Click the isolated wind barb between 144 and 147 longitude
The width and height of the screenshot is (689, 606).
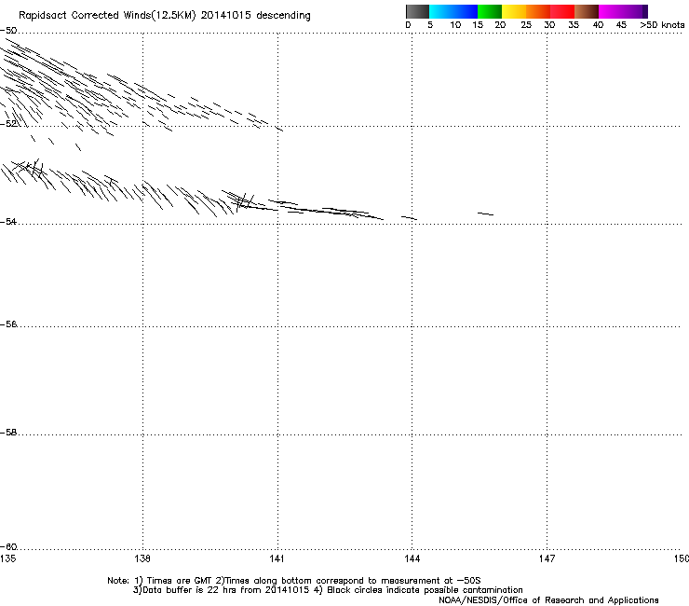click(485, 213)
